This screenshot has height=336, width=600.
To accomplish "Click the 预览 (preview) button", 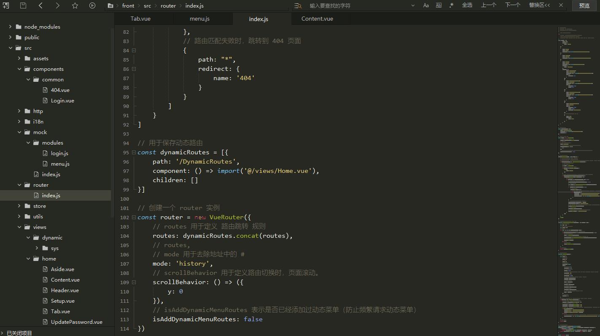I will click(x=584, y=5).
